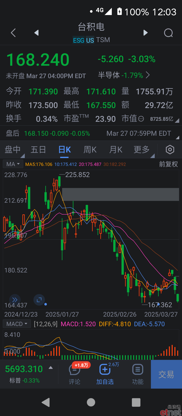
Task: Tap MACD parameters [12,26,9]
Action: [x=46, y=324]
